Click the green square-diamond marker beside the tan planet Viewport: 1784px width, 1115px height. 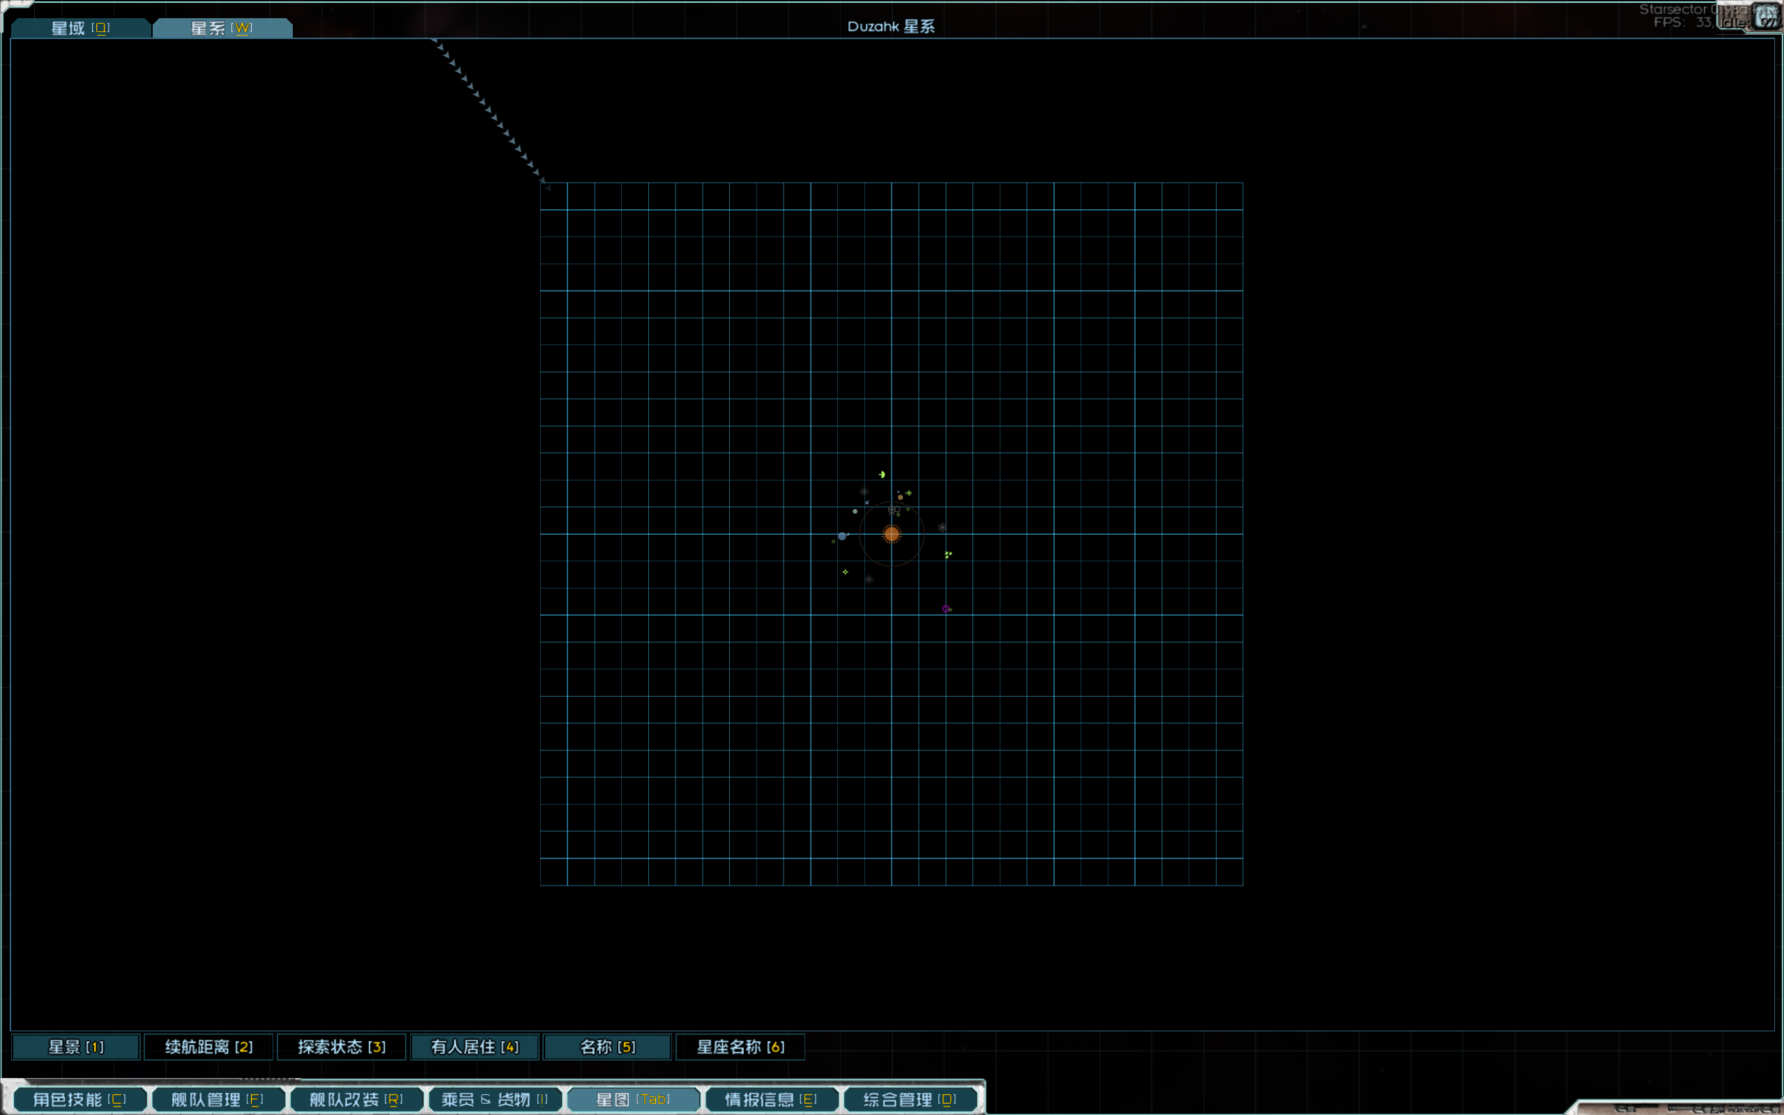(x=909, y=492)
